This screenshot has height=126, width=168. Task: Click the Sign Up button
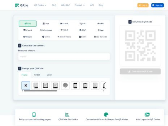157,5
